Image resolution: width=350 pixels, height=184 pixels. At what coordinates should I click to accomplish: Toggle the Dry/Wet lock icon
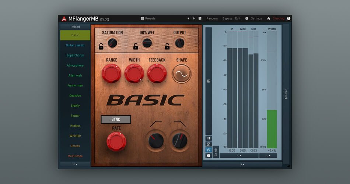136,46
